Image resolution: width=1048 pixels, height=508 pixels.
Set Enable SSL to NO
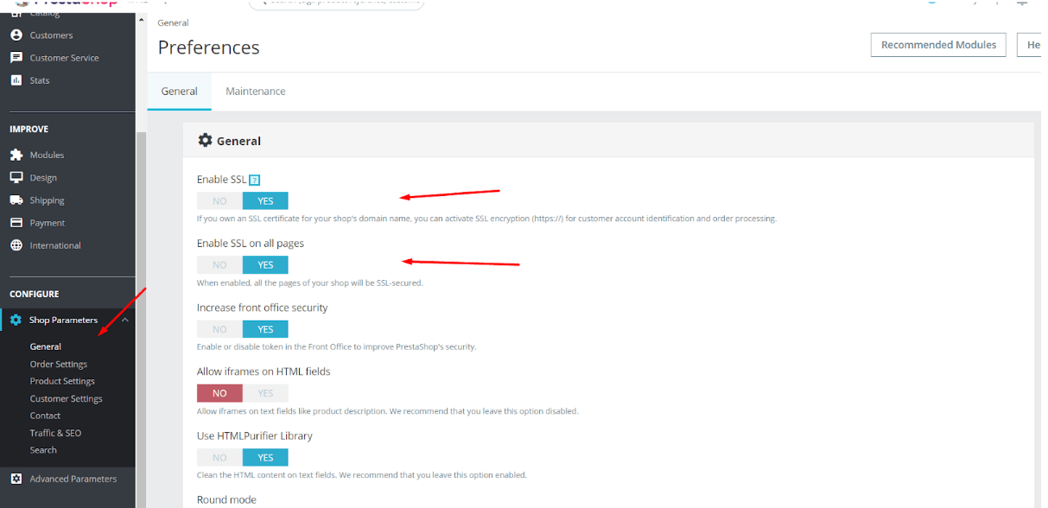coord(219,201)
